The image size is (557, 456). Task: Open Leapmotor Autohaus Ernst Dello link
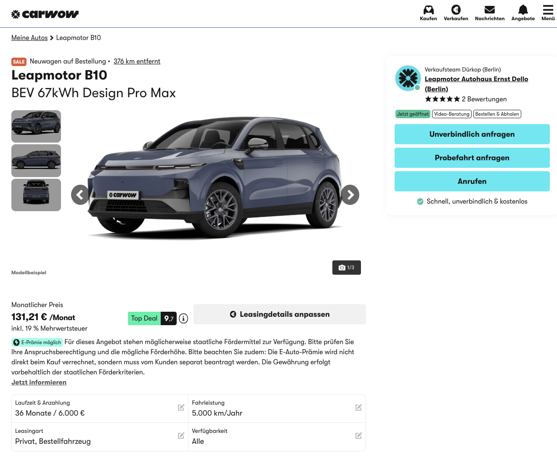click(476, 79)
